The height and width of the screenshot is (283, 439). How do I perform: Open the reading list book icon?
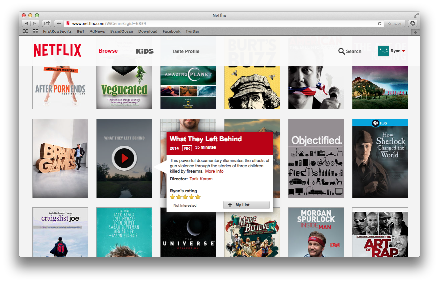coord(26,31)
